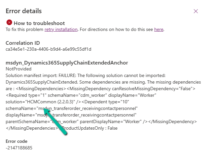Select the error code value -2147188685

pos(19,148)
